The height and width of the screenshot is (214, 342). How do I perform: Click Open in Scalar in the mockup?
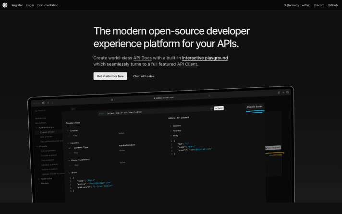(255, 107)
